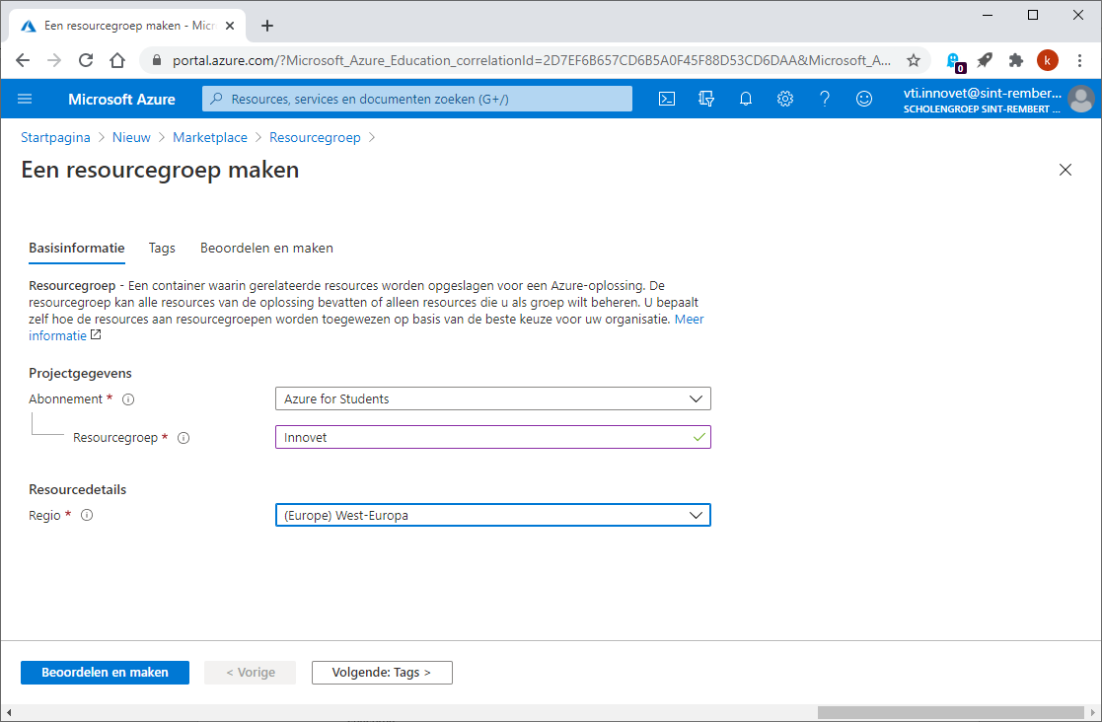This screenshot has height=722, width=1102.
Task: Click the scrollbar left arrow
Action: [9, 713]
